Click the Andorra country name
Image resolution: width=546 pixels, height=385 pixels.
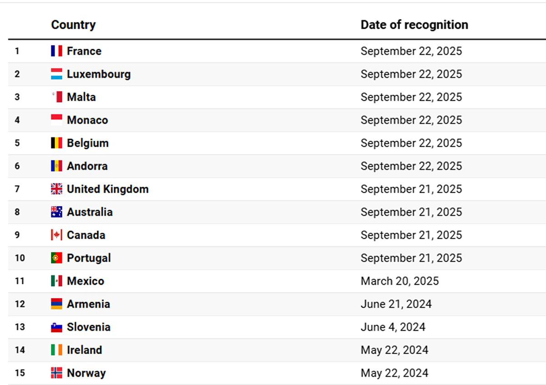click(87, 166)
